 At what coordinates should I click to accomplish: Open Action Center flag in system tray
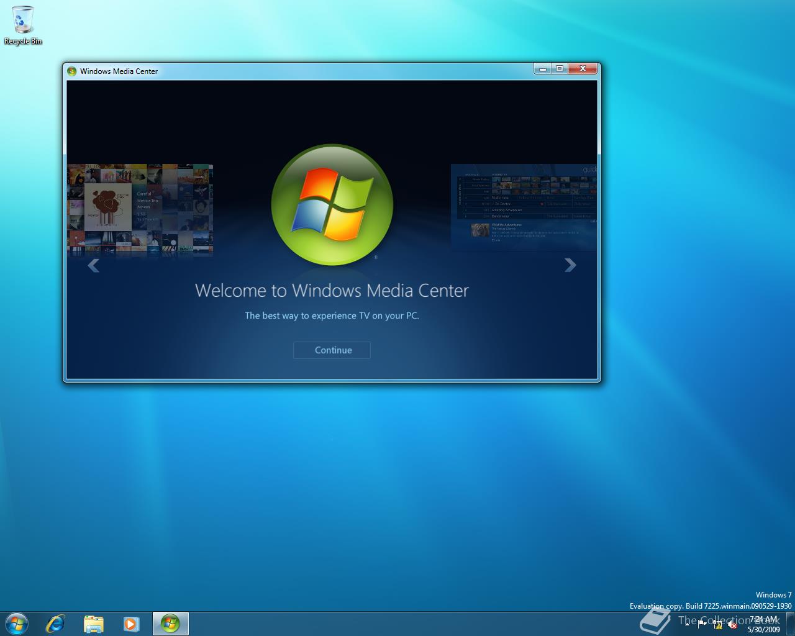pos(702,624)
